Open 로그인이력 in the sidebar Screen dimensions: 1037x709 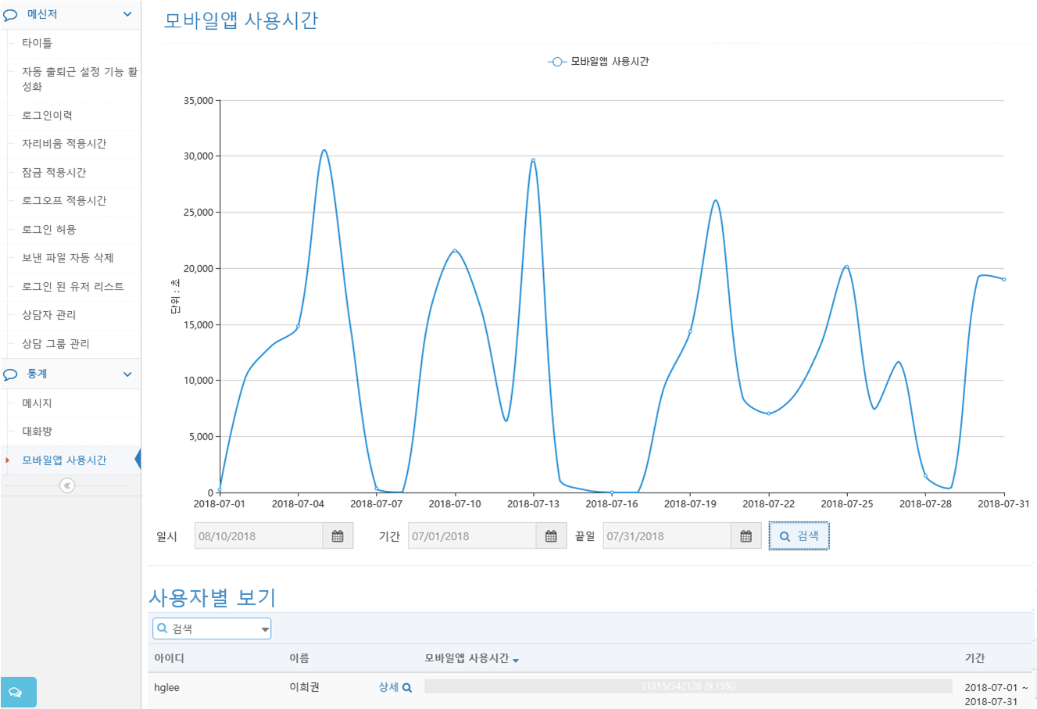pos(48,116)
